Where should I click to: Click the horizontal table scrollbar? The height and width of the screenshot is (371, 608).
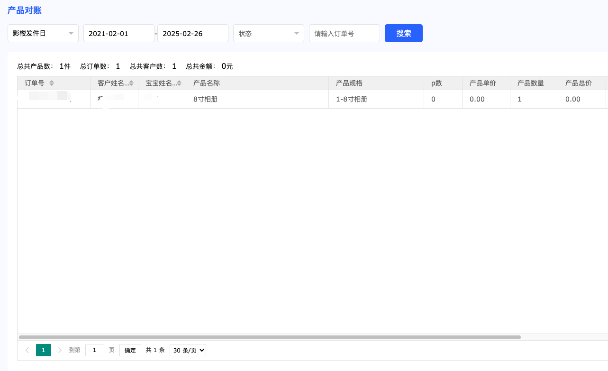pos(269,337)
